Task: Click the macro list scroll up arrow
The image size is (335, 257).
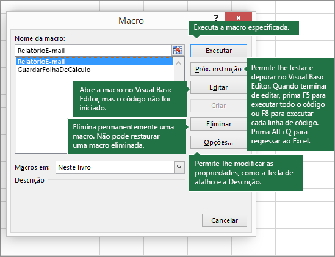Action: coord(179,63)
